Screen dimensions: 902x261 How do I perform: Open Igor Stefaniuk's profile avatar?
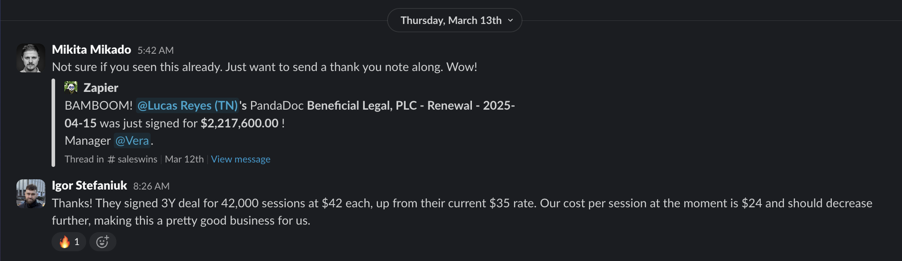click(30, 194)
